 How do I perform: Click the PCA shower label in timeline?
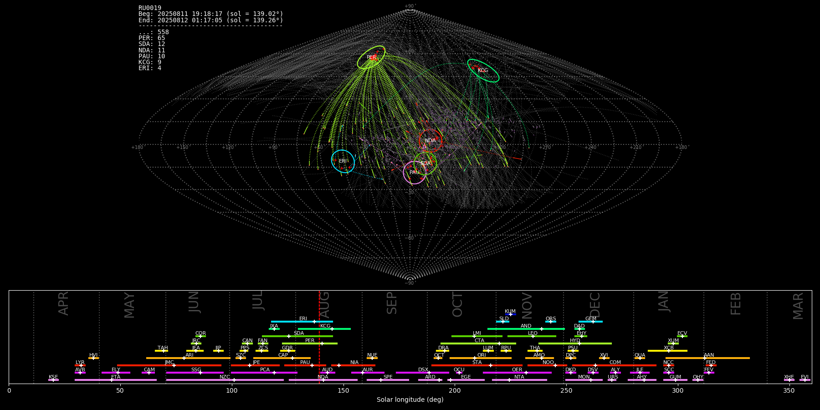pos(265,370)
